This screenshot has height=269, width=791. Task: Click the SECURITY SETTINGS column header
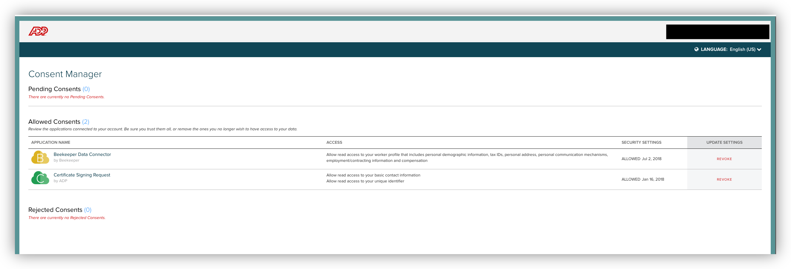tap(641, 142)
